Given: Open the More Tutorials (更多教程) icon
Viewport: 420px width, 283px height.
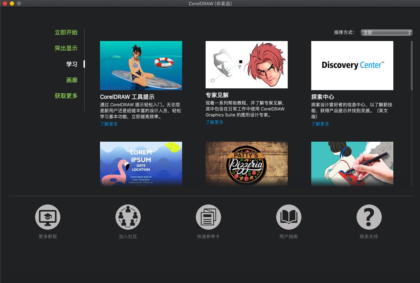Looking at the screenshot, I should click(48, 217).
